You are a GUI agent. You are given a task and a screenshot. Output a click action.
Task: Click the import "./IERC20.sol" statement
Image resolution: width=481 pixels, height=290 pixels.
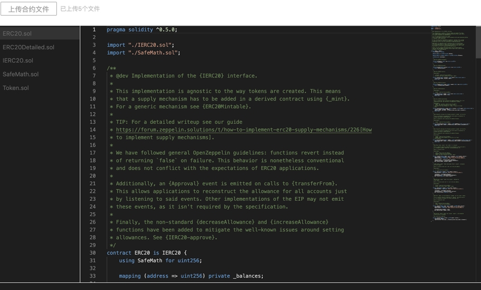[x=140, y=45]
